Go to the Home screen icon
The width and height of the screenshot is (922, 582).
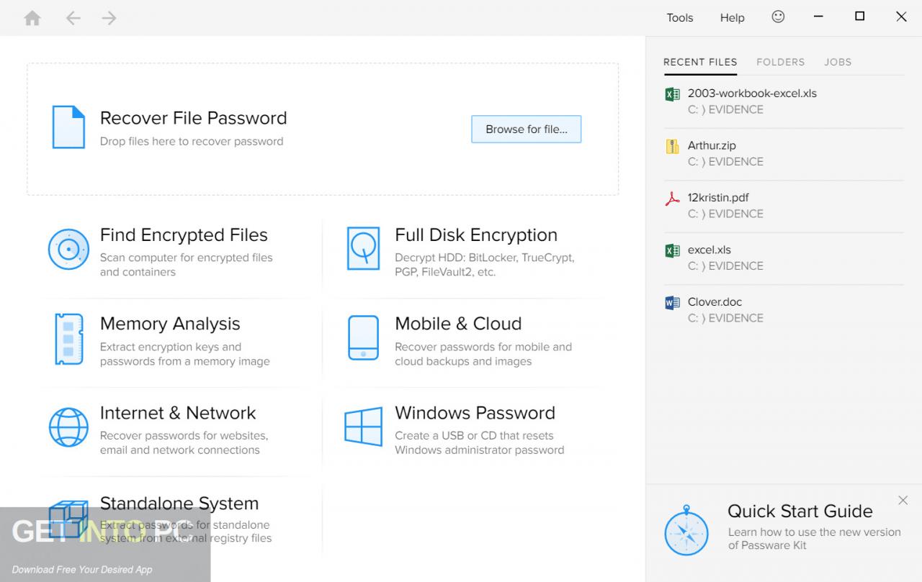(x=32, y=18)
